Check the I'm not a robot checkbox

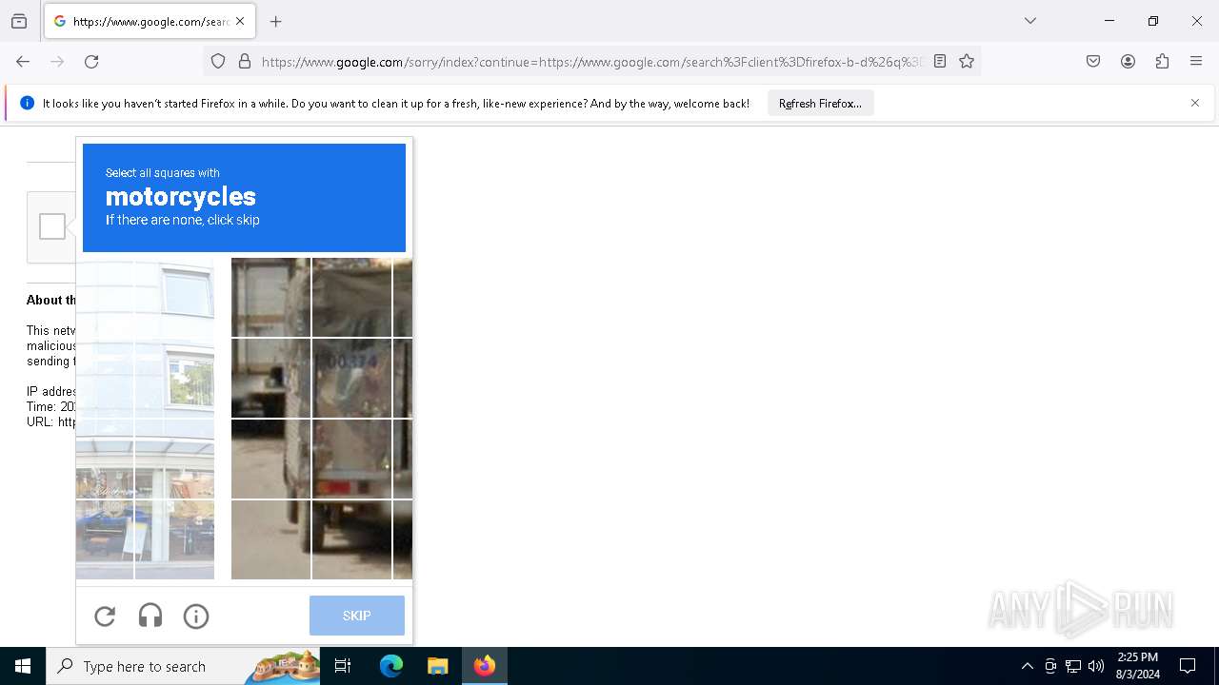pos(52,226)
